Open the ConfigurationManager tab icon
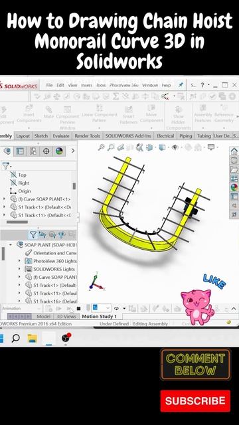This screenshot has height=425, width=239. [33, 151]
